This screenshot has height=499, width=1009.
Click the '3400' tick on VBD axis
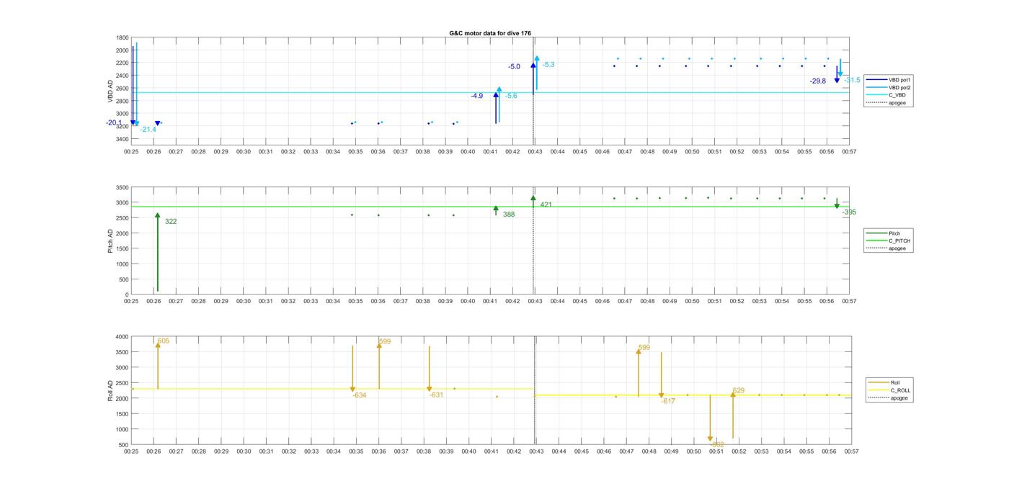tap(122, 139)
